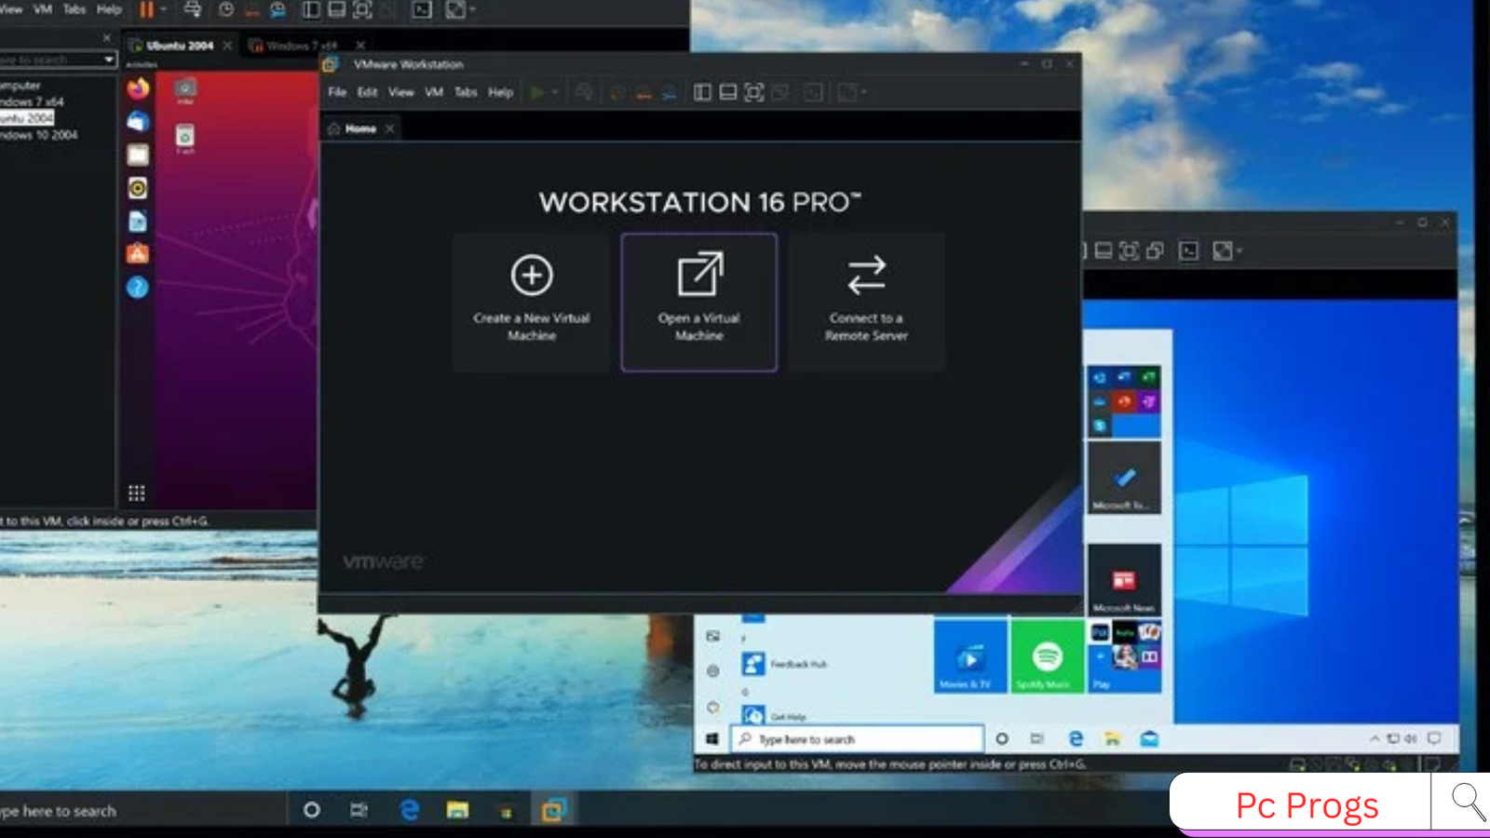The height and width of the screenshot is (838, 1490).
Task: Open the Edit menu in front window
Action: tap(367, 92)
